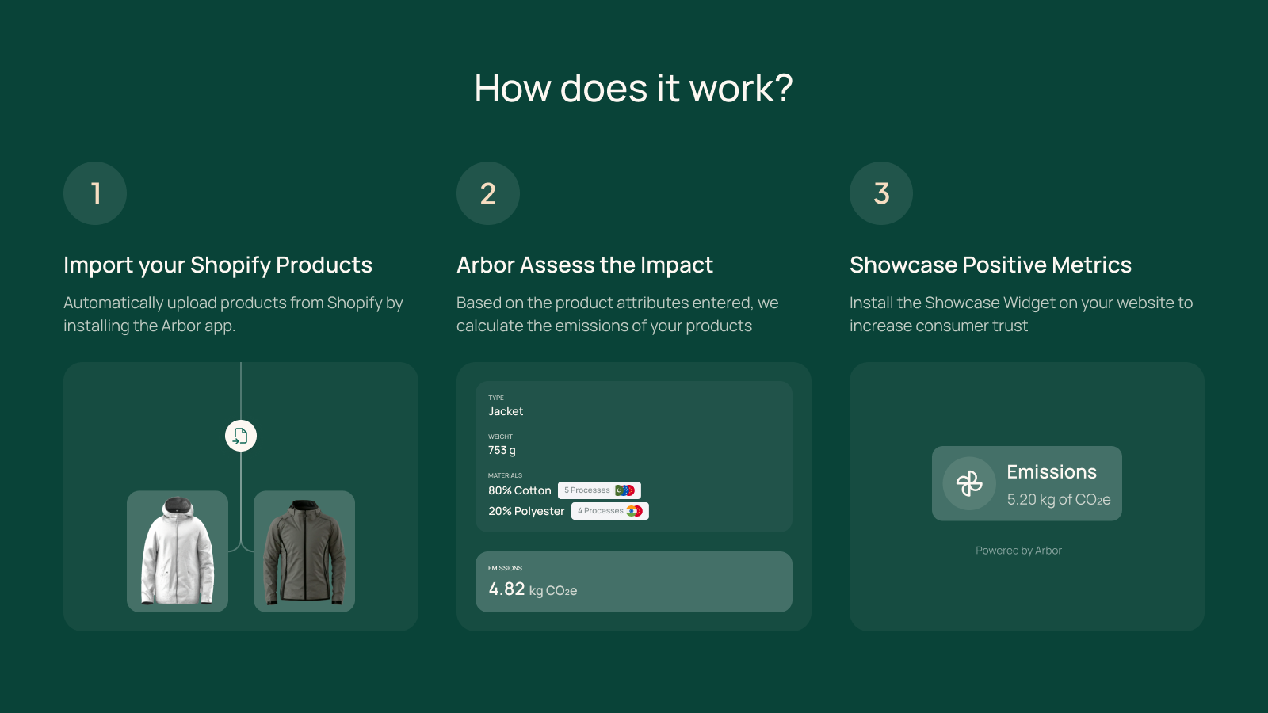Click the file import icon above the jackets

pyautogui.click(x=241, y=436)
